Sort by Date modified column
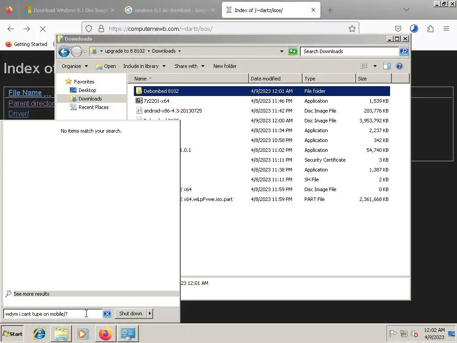Screen dimensions: 457x343 (275, 79)
